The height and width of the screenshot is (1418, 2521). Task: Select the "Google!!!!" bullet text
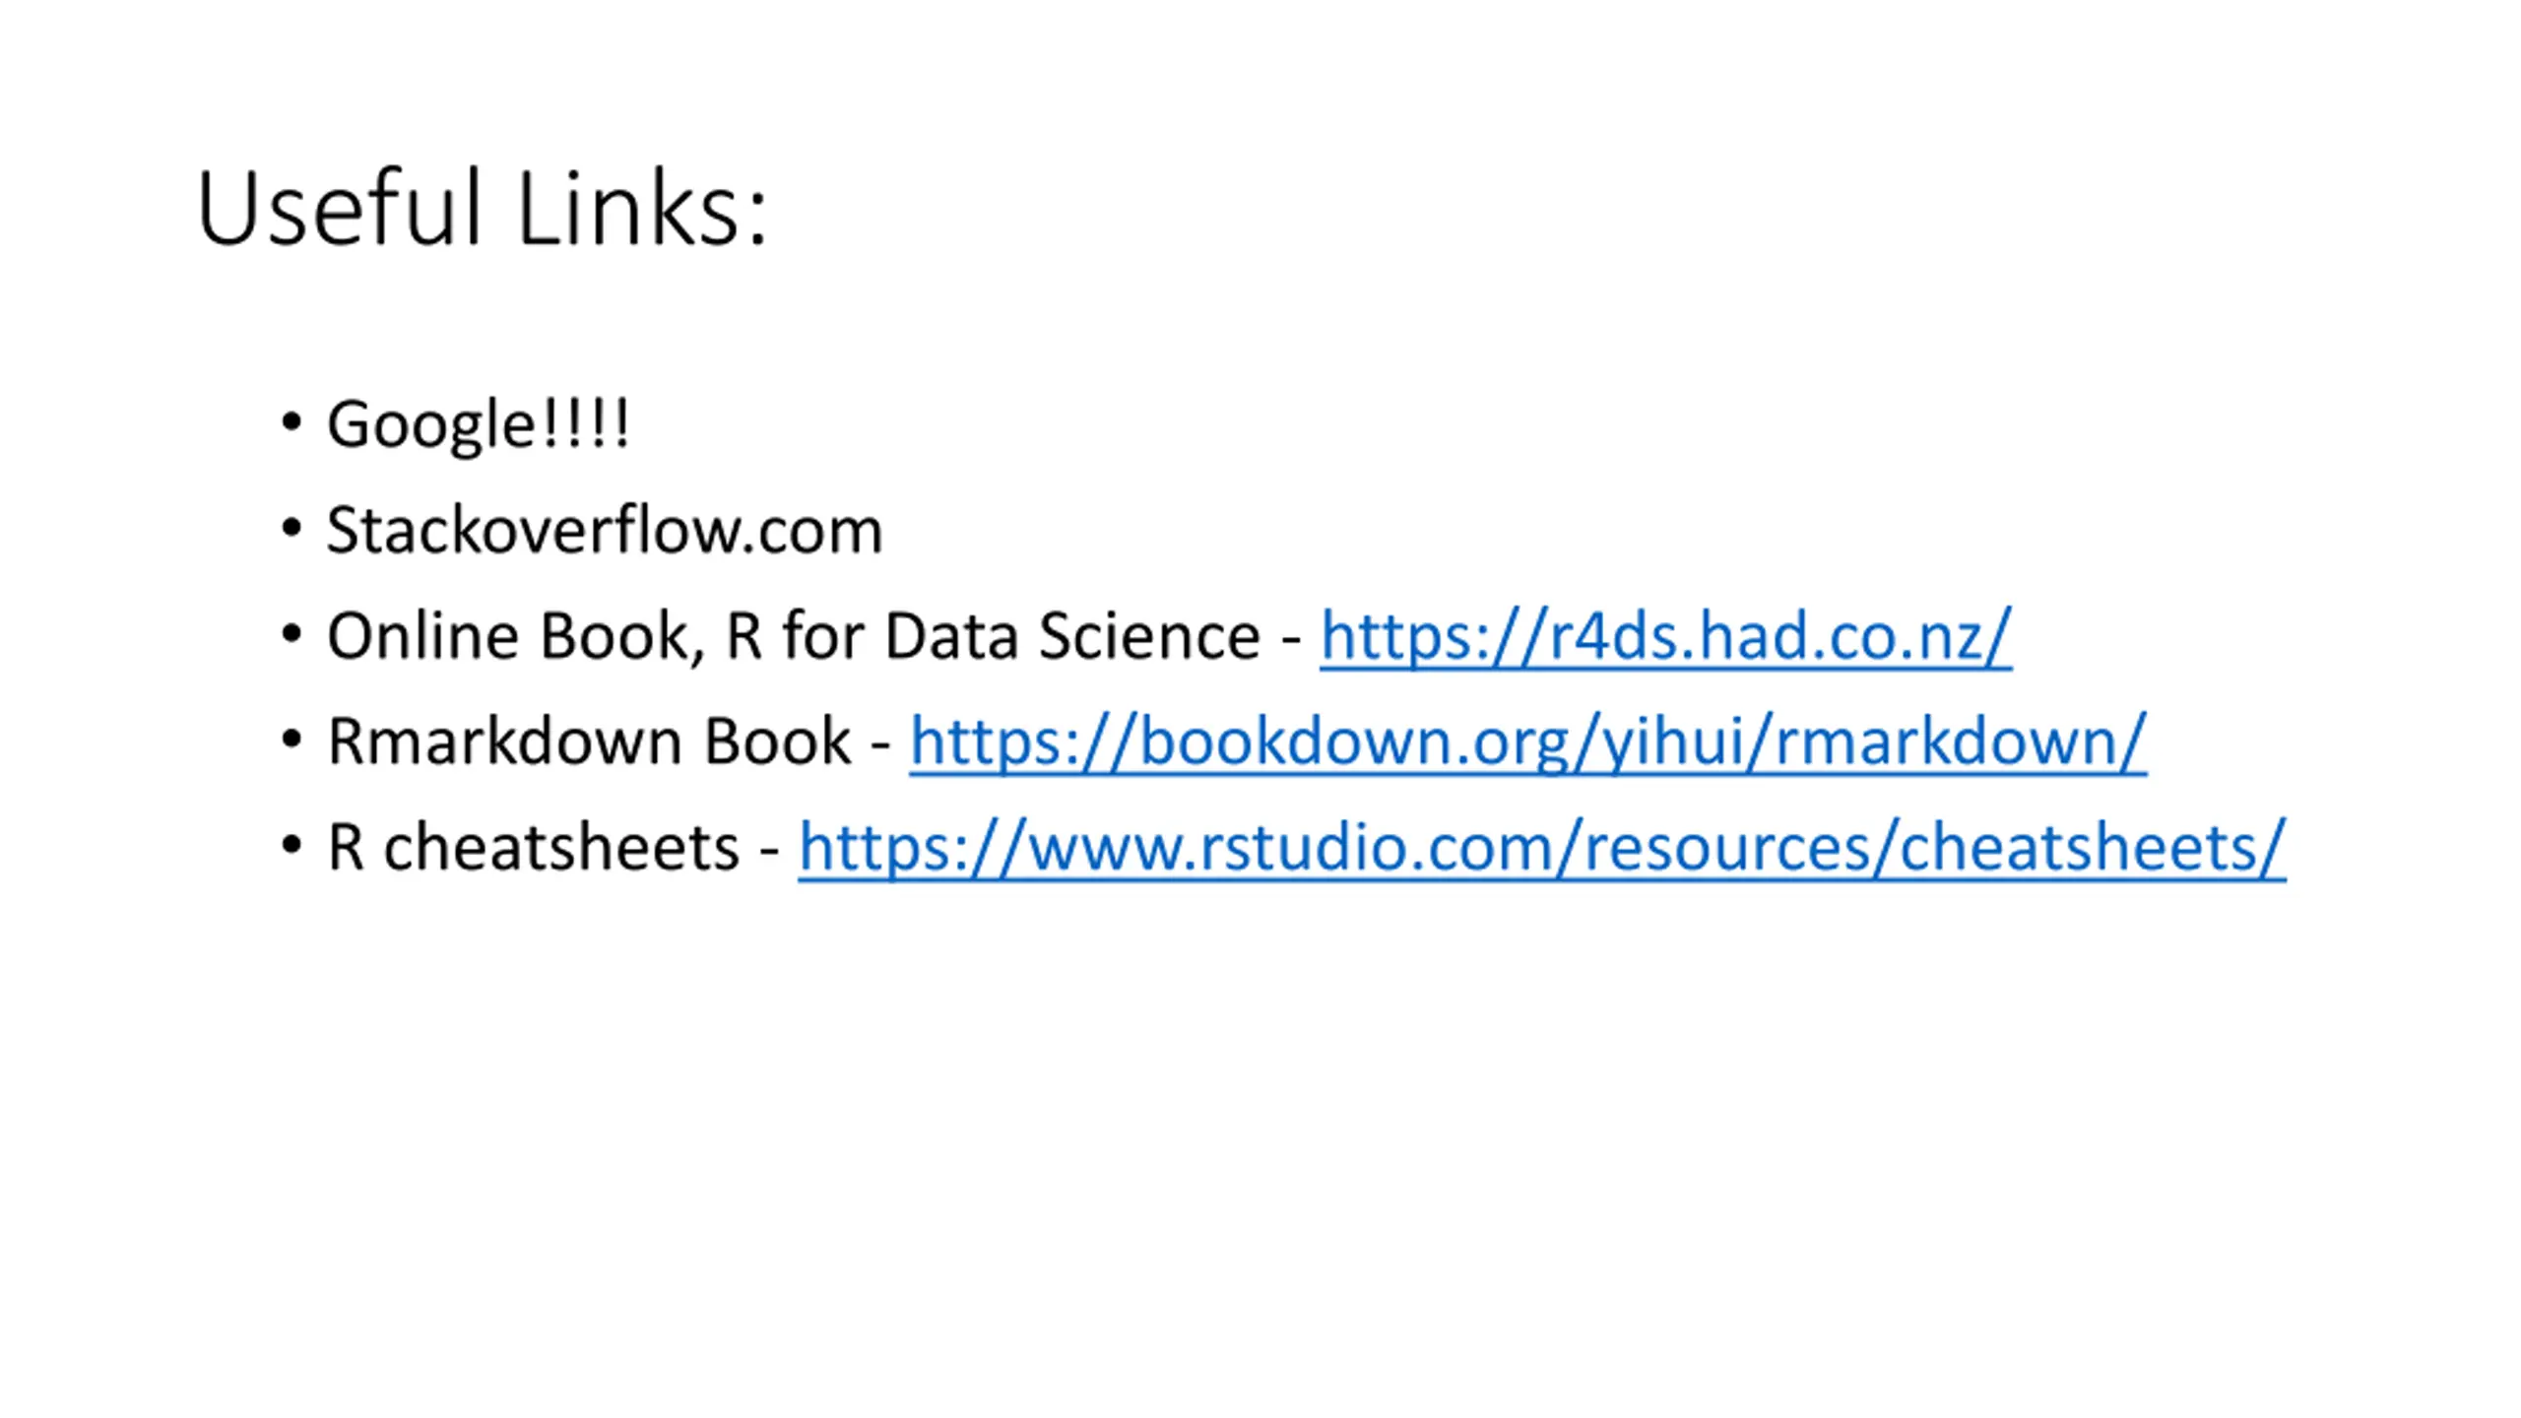478,425
